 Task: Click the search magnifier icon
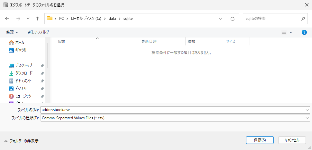[303, 19]
